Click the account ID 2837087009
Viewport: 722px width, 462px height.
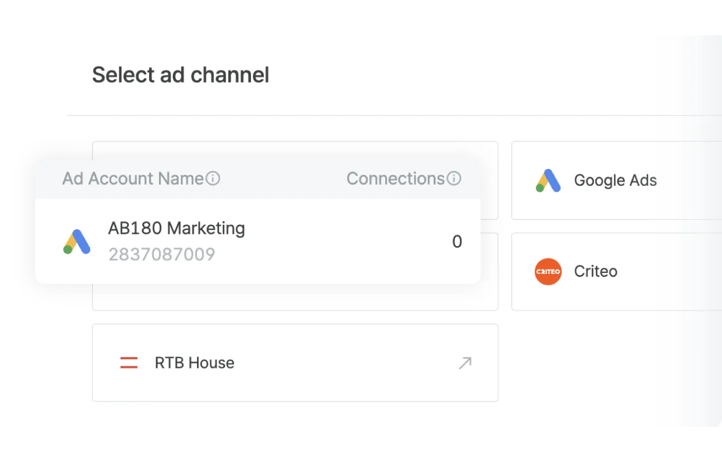[162, 254]
